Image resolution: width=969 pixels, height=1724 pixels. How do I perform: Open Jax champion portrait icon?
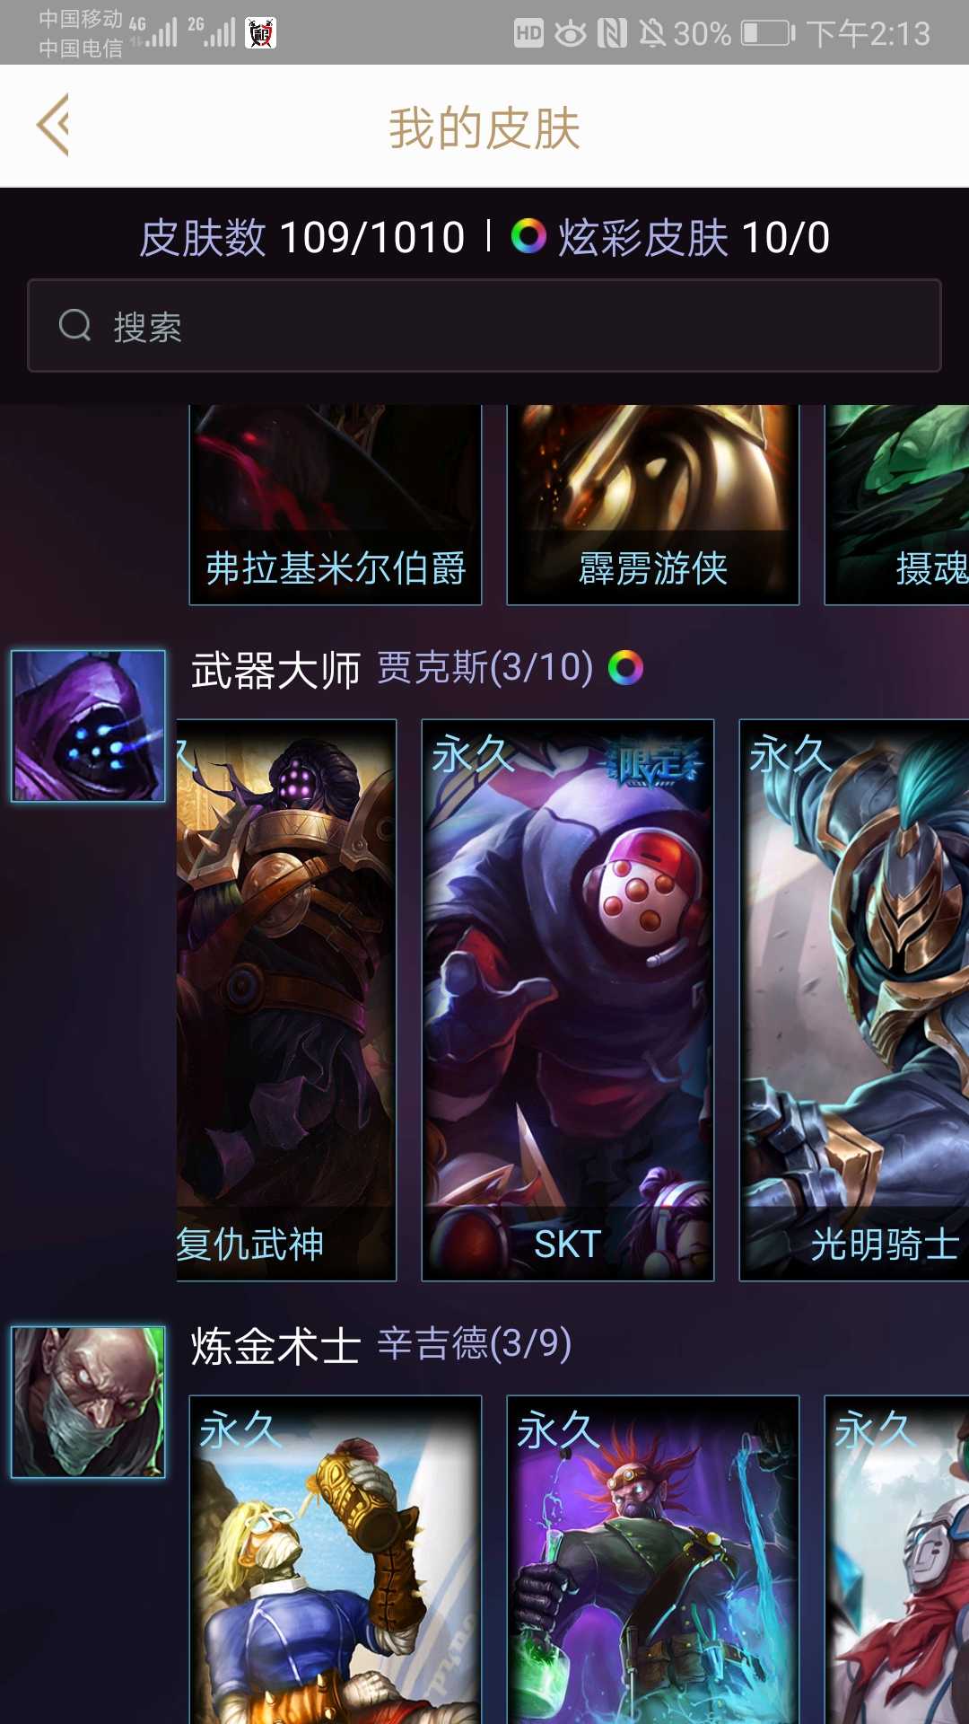pyautogui.click(x=88, y=726)
